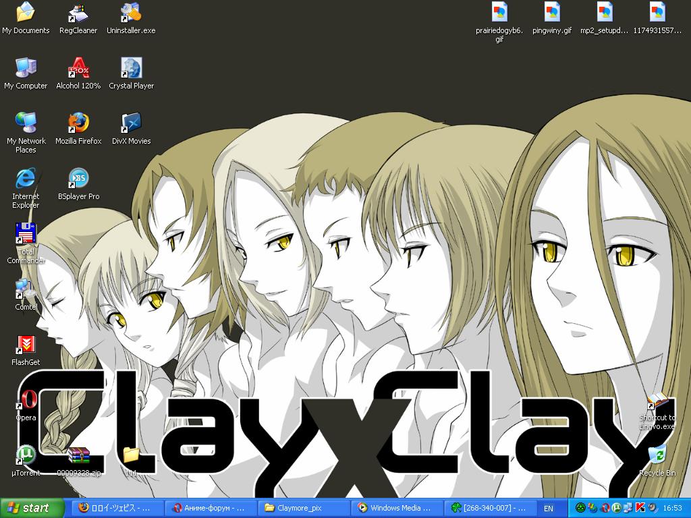Select the prairiedogyb6.gif file
The height and width of the screenshot is (518, 691).
(499, 22)
